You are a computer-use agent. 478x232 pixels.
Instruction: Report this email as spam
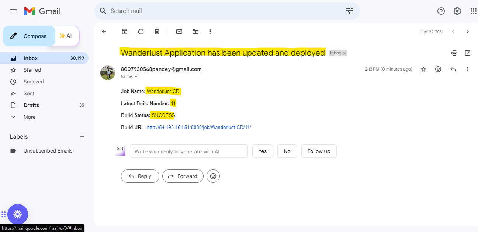pos(141,32)
